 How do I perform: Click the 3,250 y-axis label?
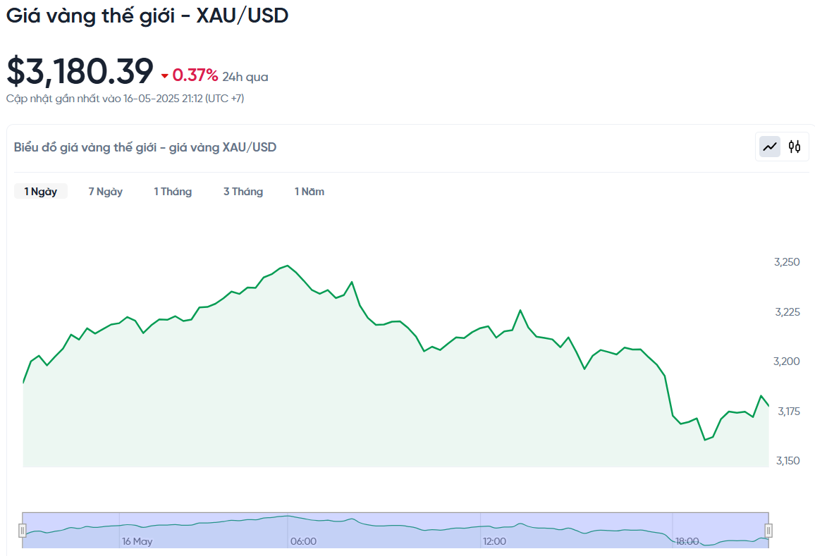pos(787,262)
